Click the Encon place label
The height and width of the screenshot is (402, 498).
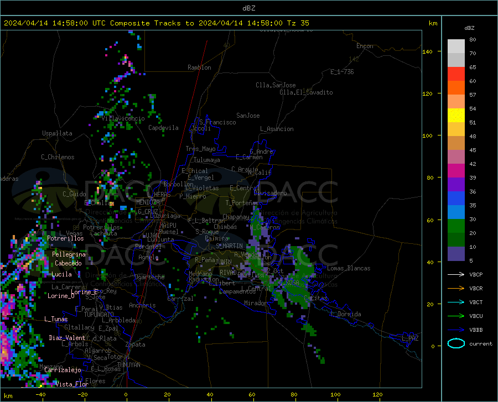(x=365, y=46)
